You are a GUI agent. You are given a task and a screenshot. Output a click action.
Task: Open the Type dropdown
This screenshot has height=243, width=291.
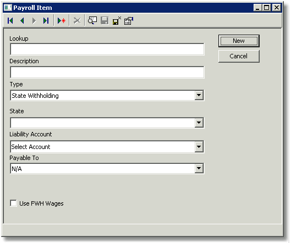click(199, 95)
